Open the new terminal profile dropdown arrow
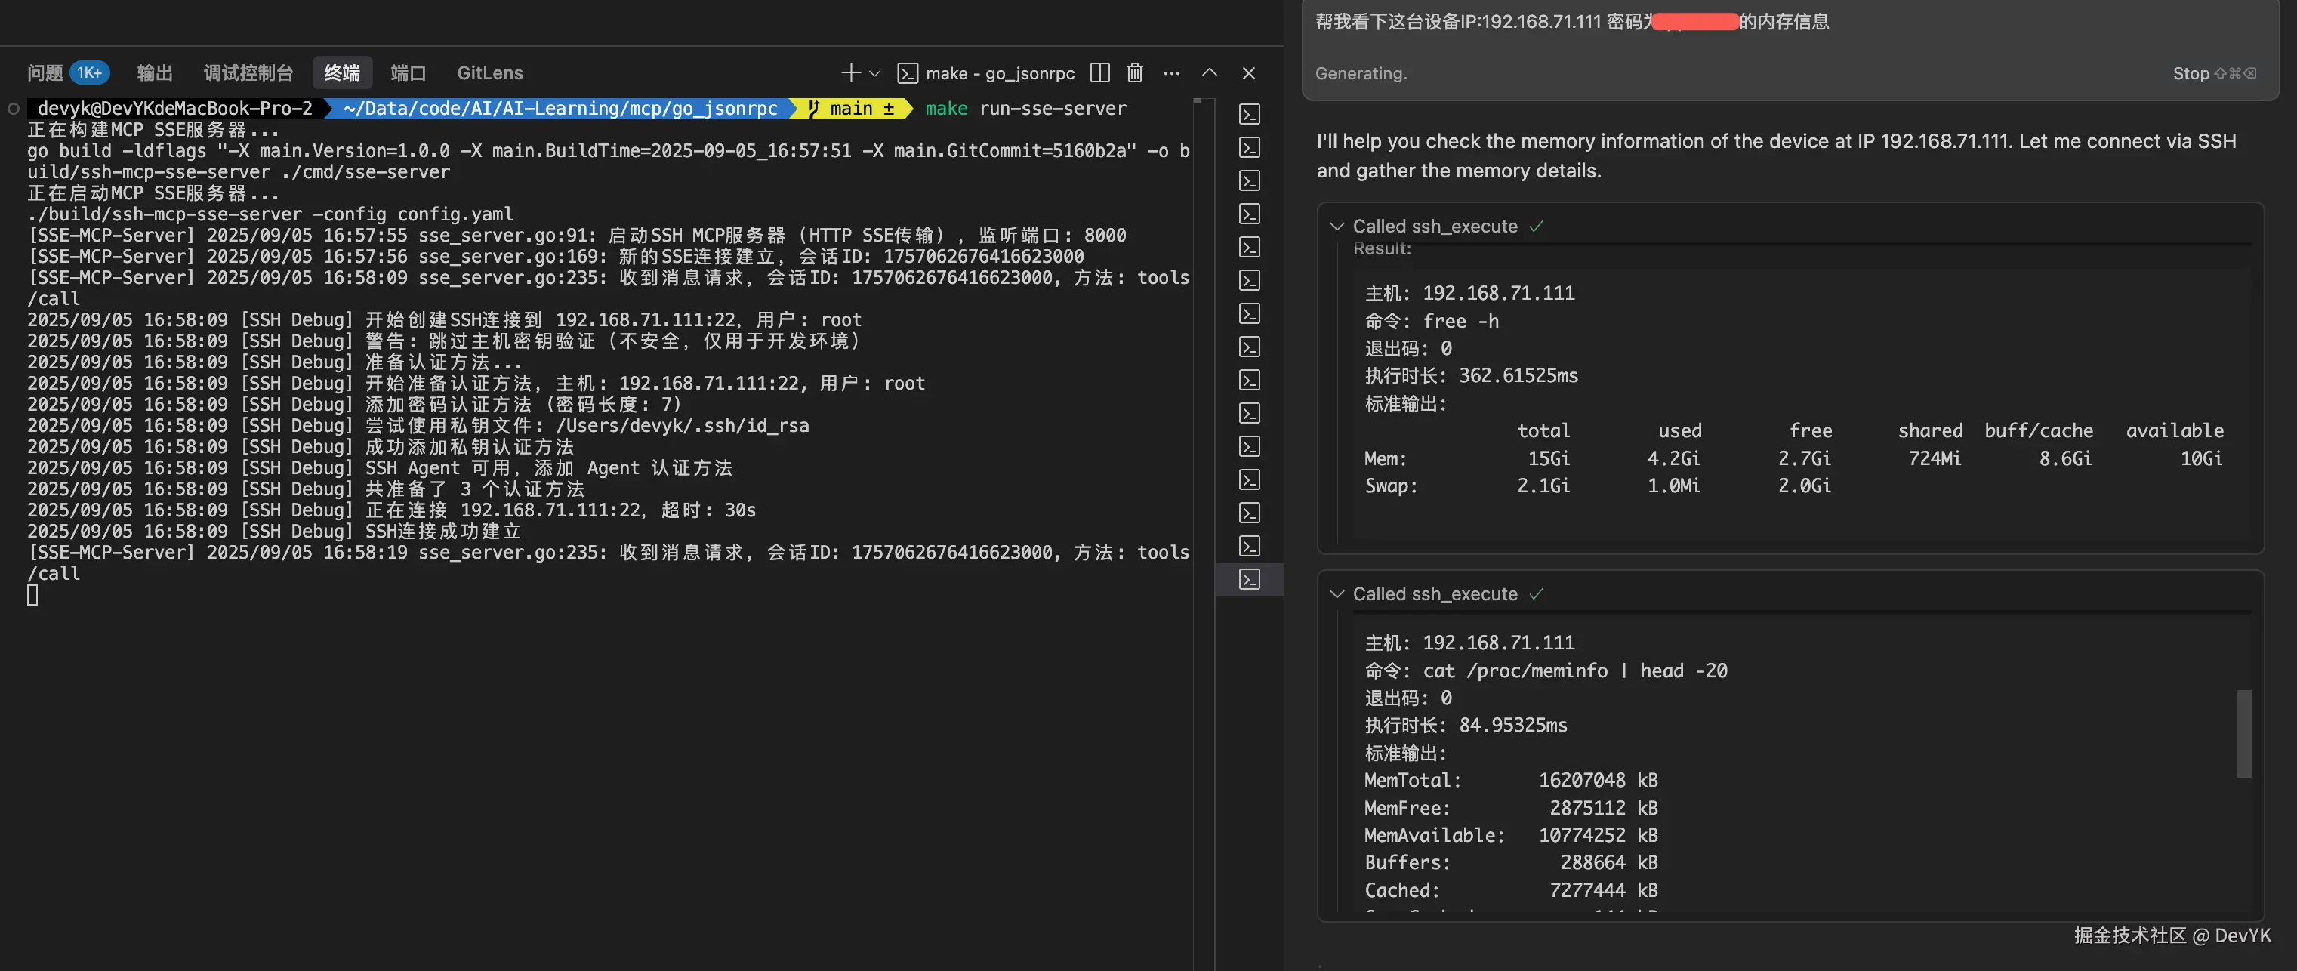 [x=874, y=73]
